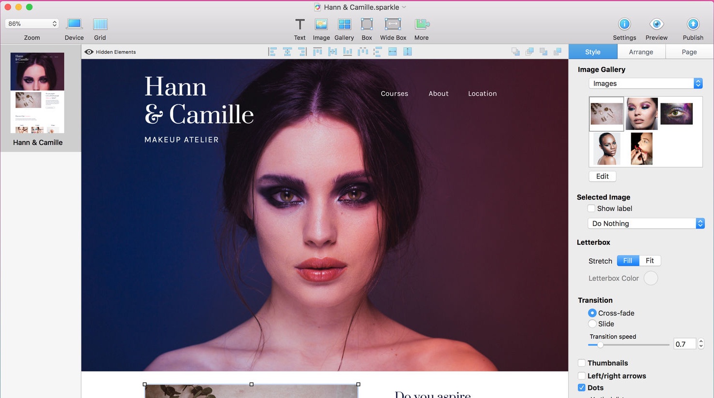Expand the Do Nothing action dropdown
Image resolution: width=714 pixels, height=398 pixels.
(646, 224)
